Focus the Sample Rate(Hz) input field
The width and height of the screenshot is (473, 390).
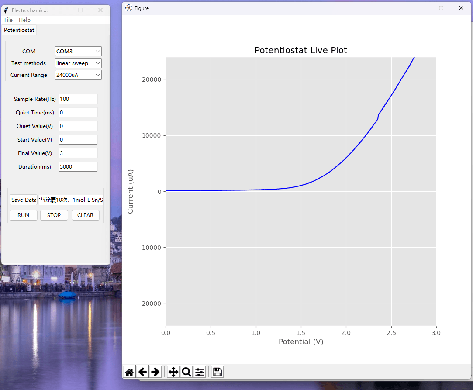[x=78, y=99]
